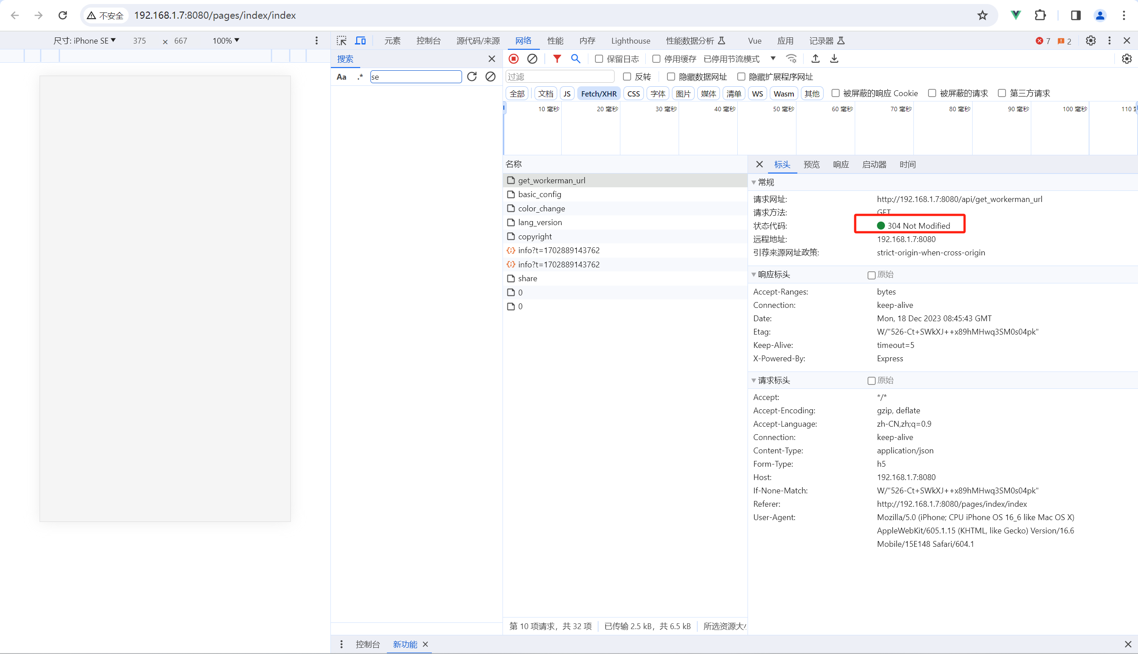The height and width of the screenshot is (654, 1138).
Task: Open the DevTools three-dot menu
Action: click(1109, 41)
